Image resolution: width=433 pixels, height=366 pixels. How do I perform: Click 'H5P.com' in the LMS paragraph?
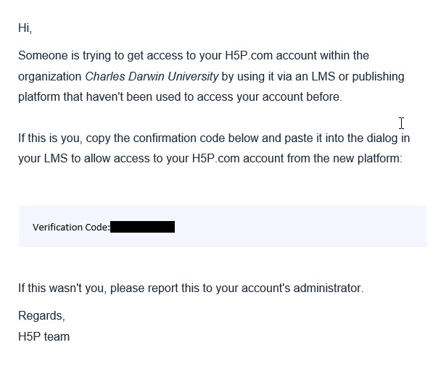tap(215, 159)
